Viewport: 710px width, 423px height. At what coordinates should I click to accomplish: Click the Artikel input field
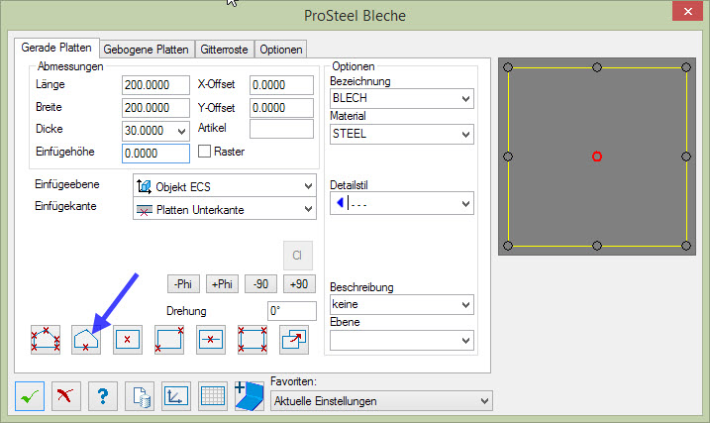point(281,129)
